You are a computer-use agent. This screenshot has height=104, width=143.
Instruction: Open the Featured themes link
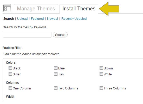(x=37, y=19)
